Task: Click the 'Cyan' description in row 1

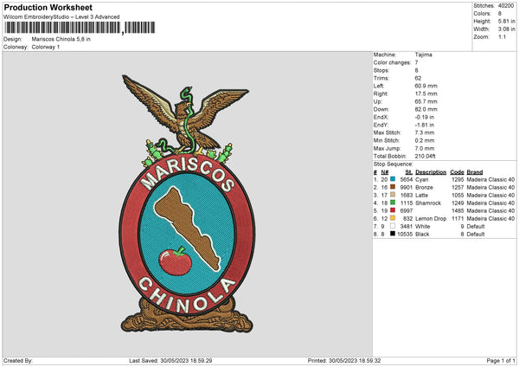Action: point(422,179)
